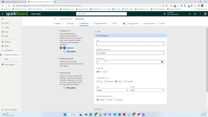Viewport: 208px width, 117px height.
Task: Bookmark this page with star icon
Action: 167,6
